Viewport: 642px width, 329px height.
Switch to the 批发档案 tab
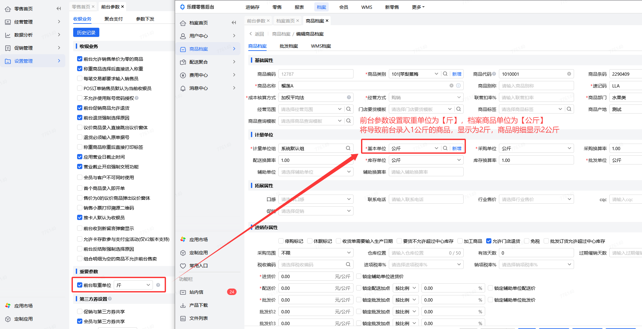(x=288, y=46)
